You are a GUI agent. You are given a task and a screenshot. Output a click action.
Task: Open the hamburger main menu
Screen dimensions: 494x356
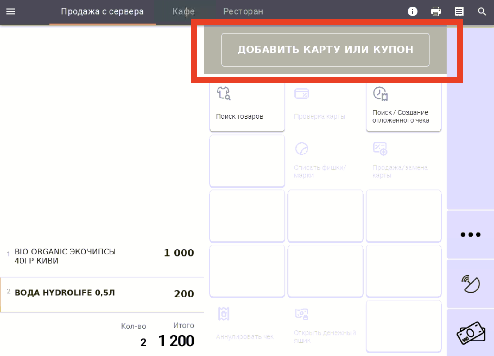11,11
